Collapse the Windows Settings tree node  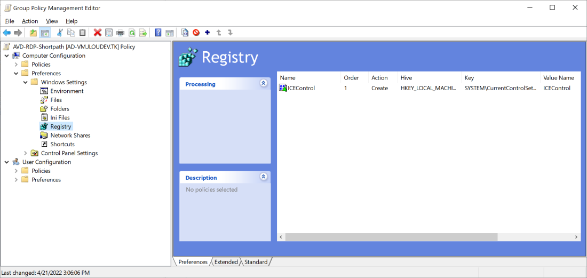[26, 82]
